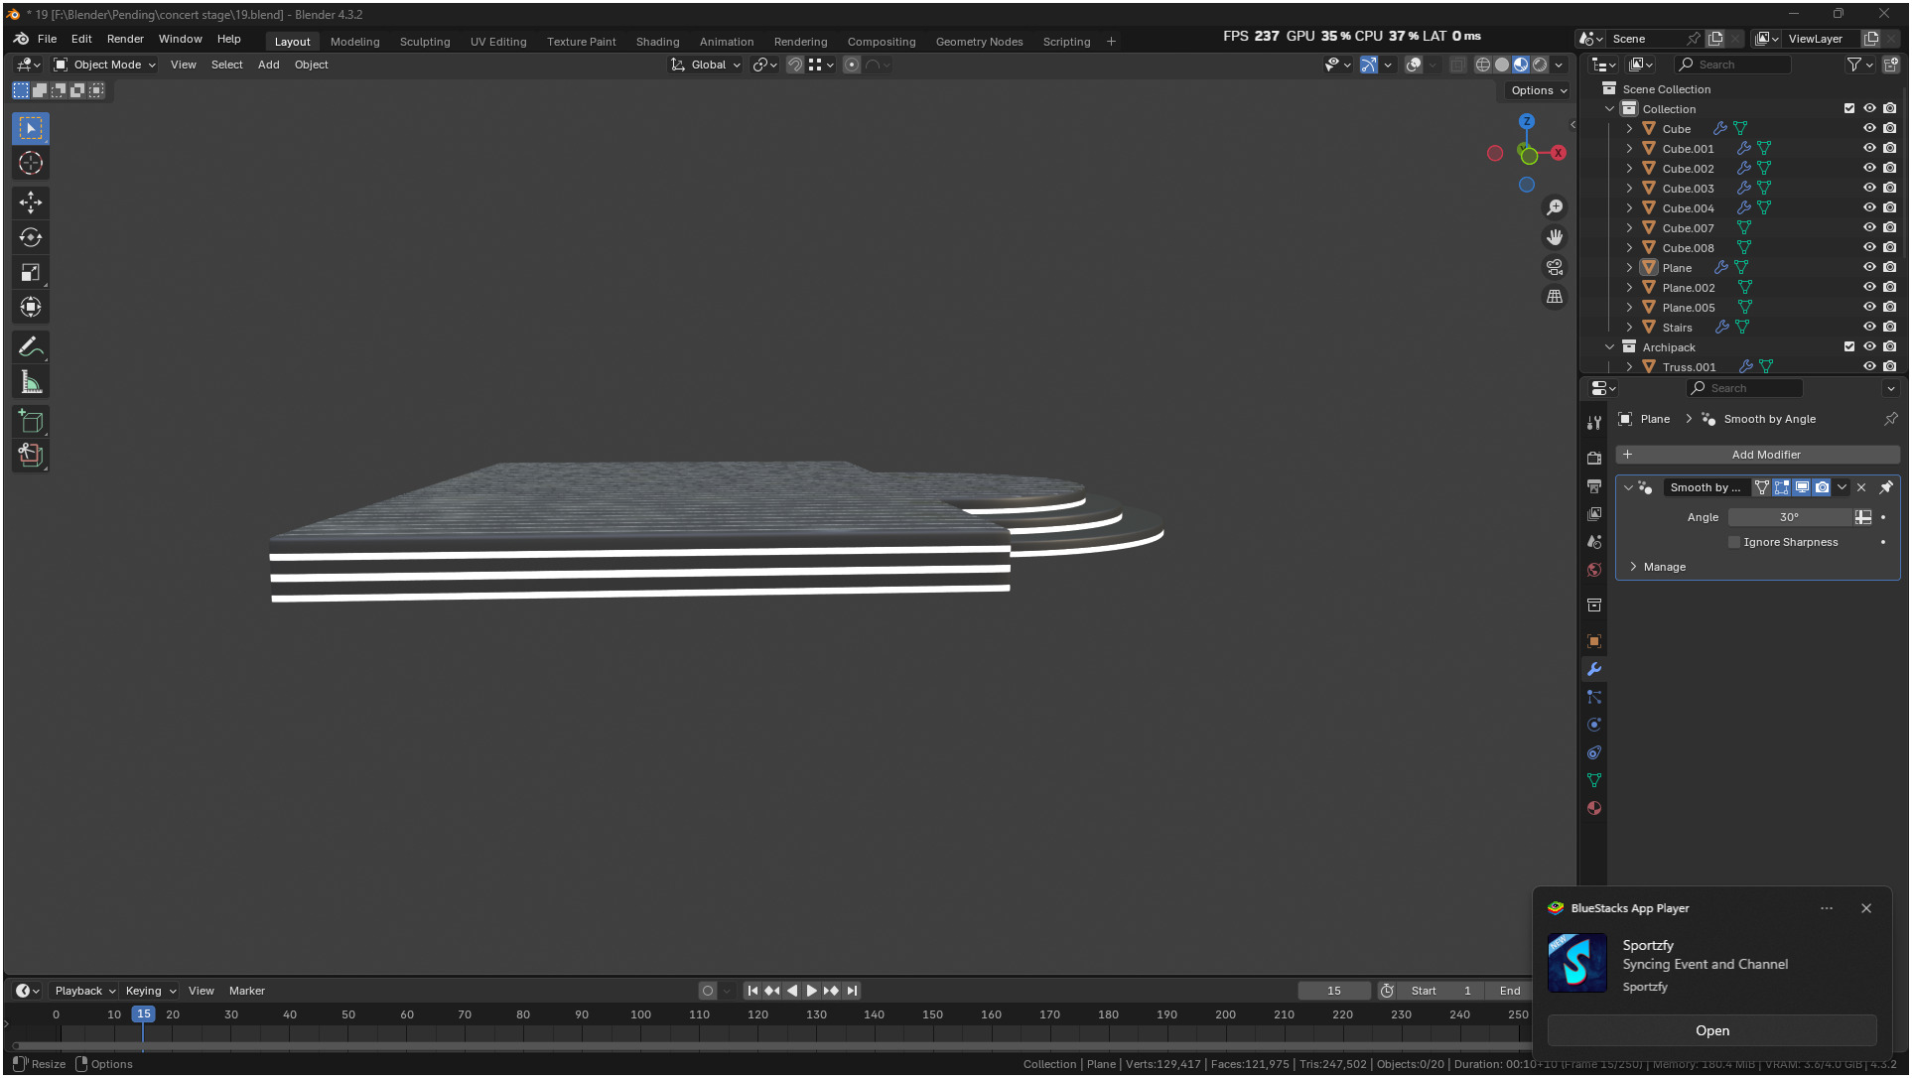The height and width of the screenshot is (1078, 1912).
Task: Click the Angle 30° value slider
Action: (x=1789, y=517)
